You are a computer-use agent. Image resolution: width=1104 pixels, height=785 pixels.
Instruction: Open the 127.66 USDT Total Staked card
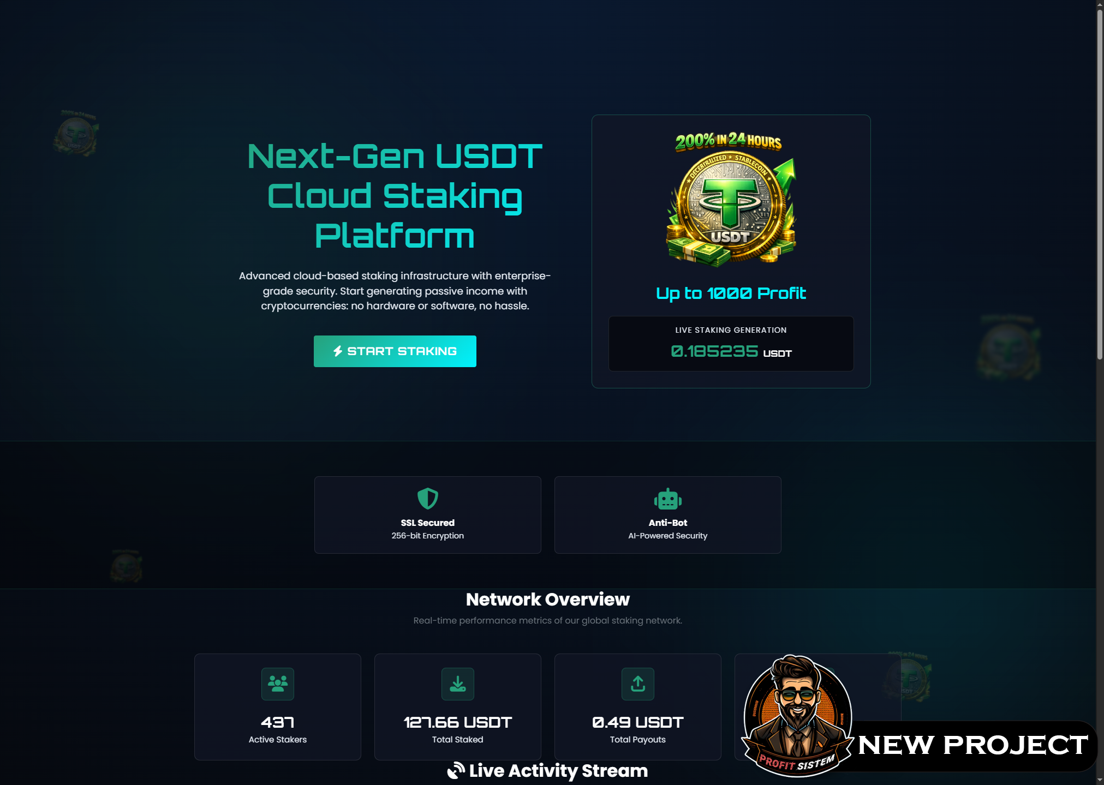(x=457, y=706)
